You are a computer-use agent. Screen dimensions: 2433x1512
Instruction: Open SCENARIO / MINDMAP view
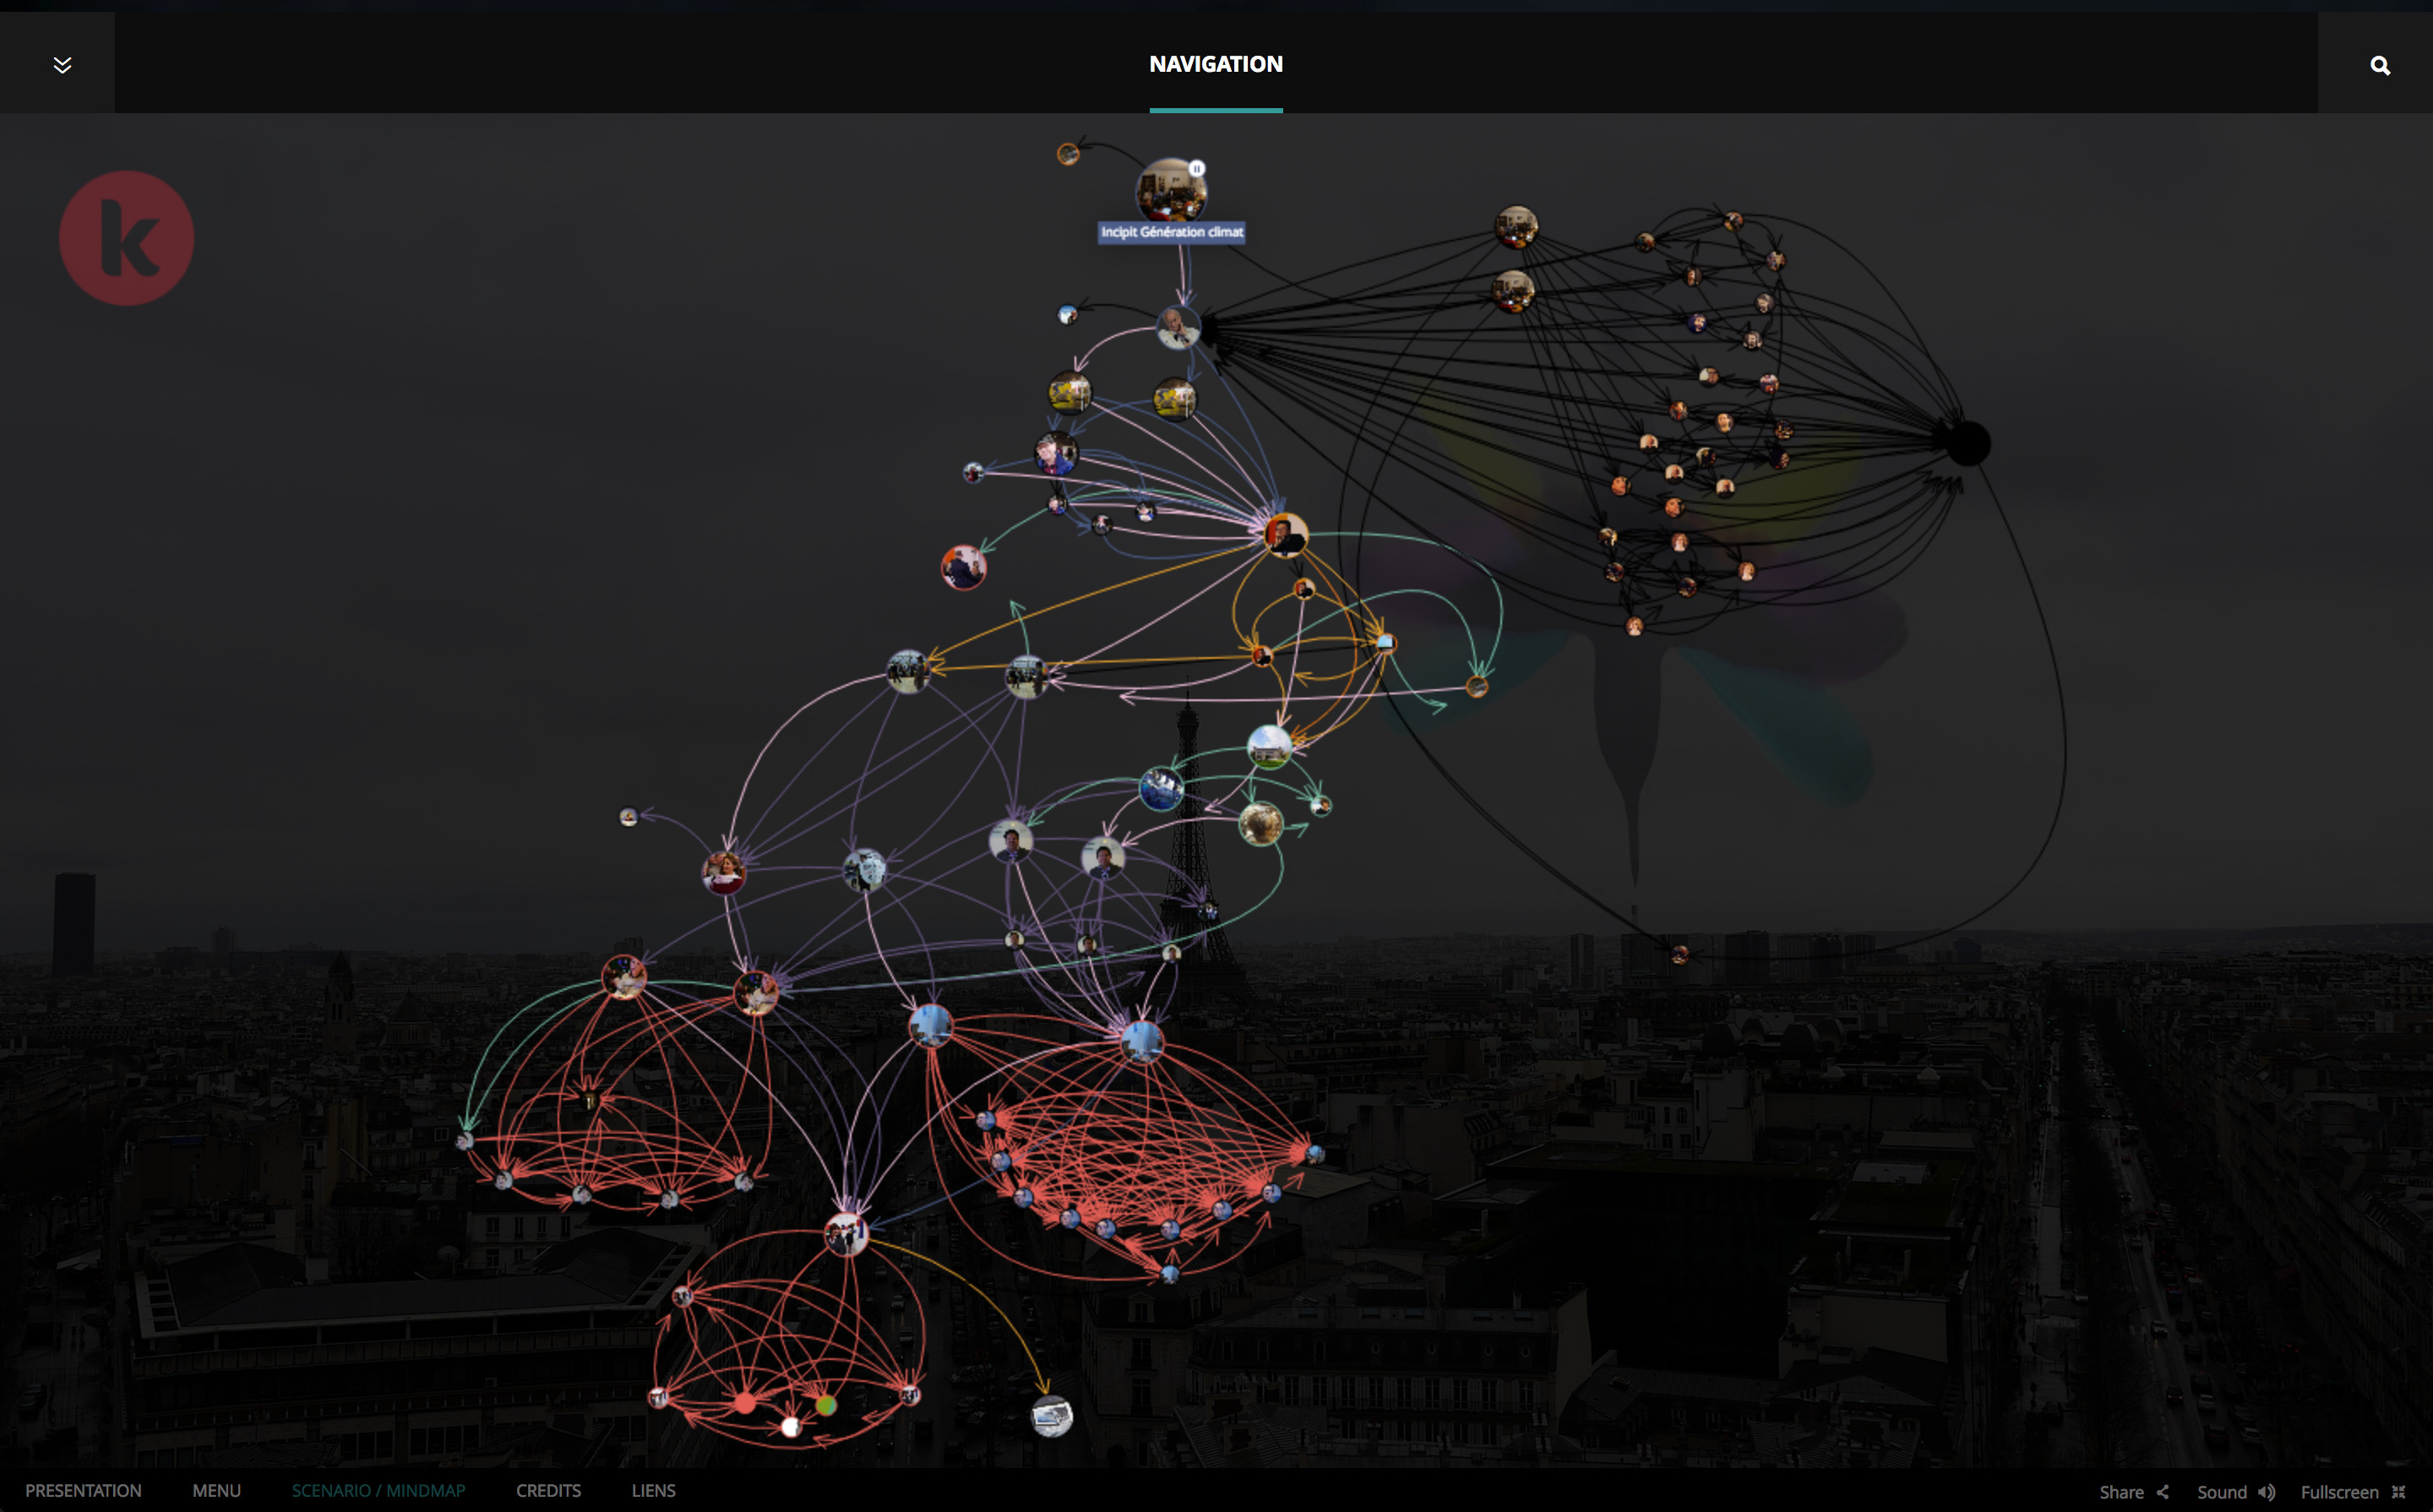coord(378,1490)
